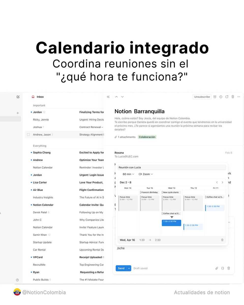
Task: Open the compose new email icon
Action: 18,97
